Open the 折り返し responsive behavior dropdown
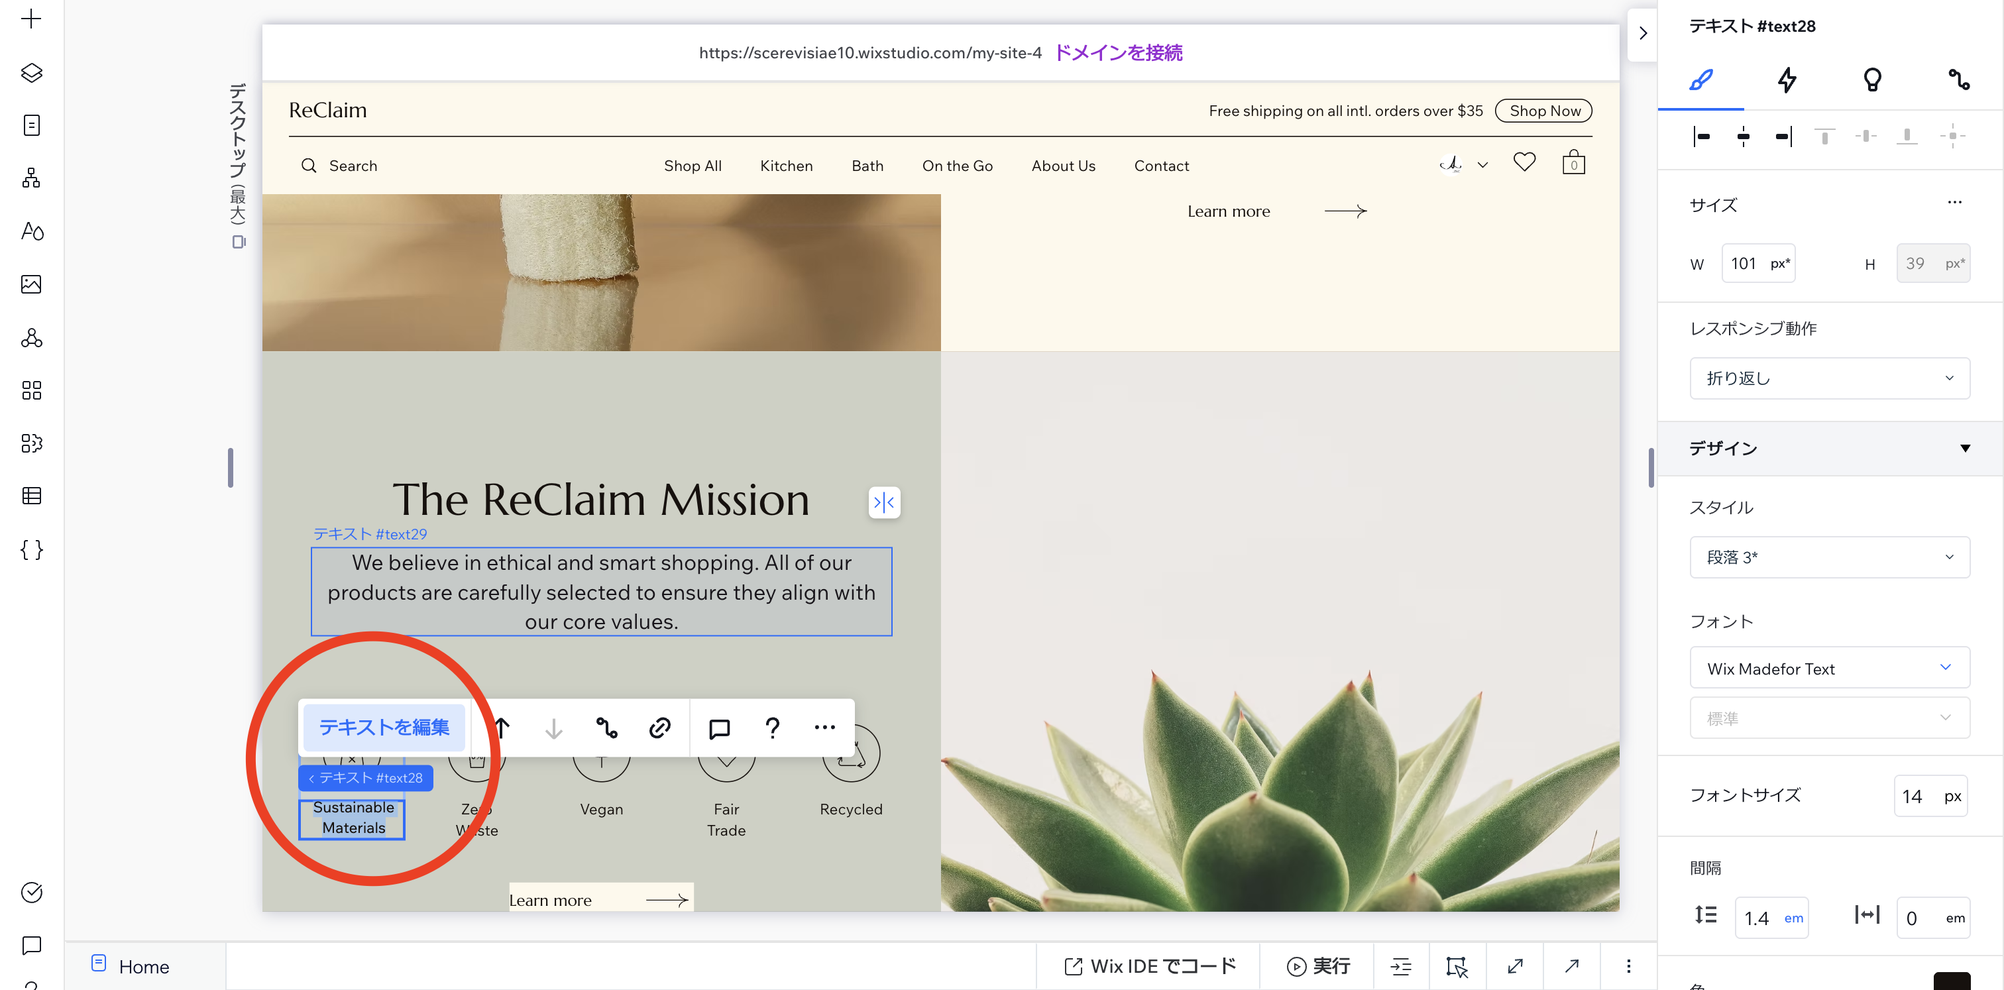The image size is (2004, 990). click(1828, 378)
